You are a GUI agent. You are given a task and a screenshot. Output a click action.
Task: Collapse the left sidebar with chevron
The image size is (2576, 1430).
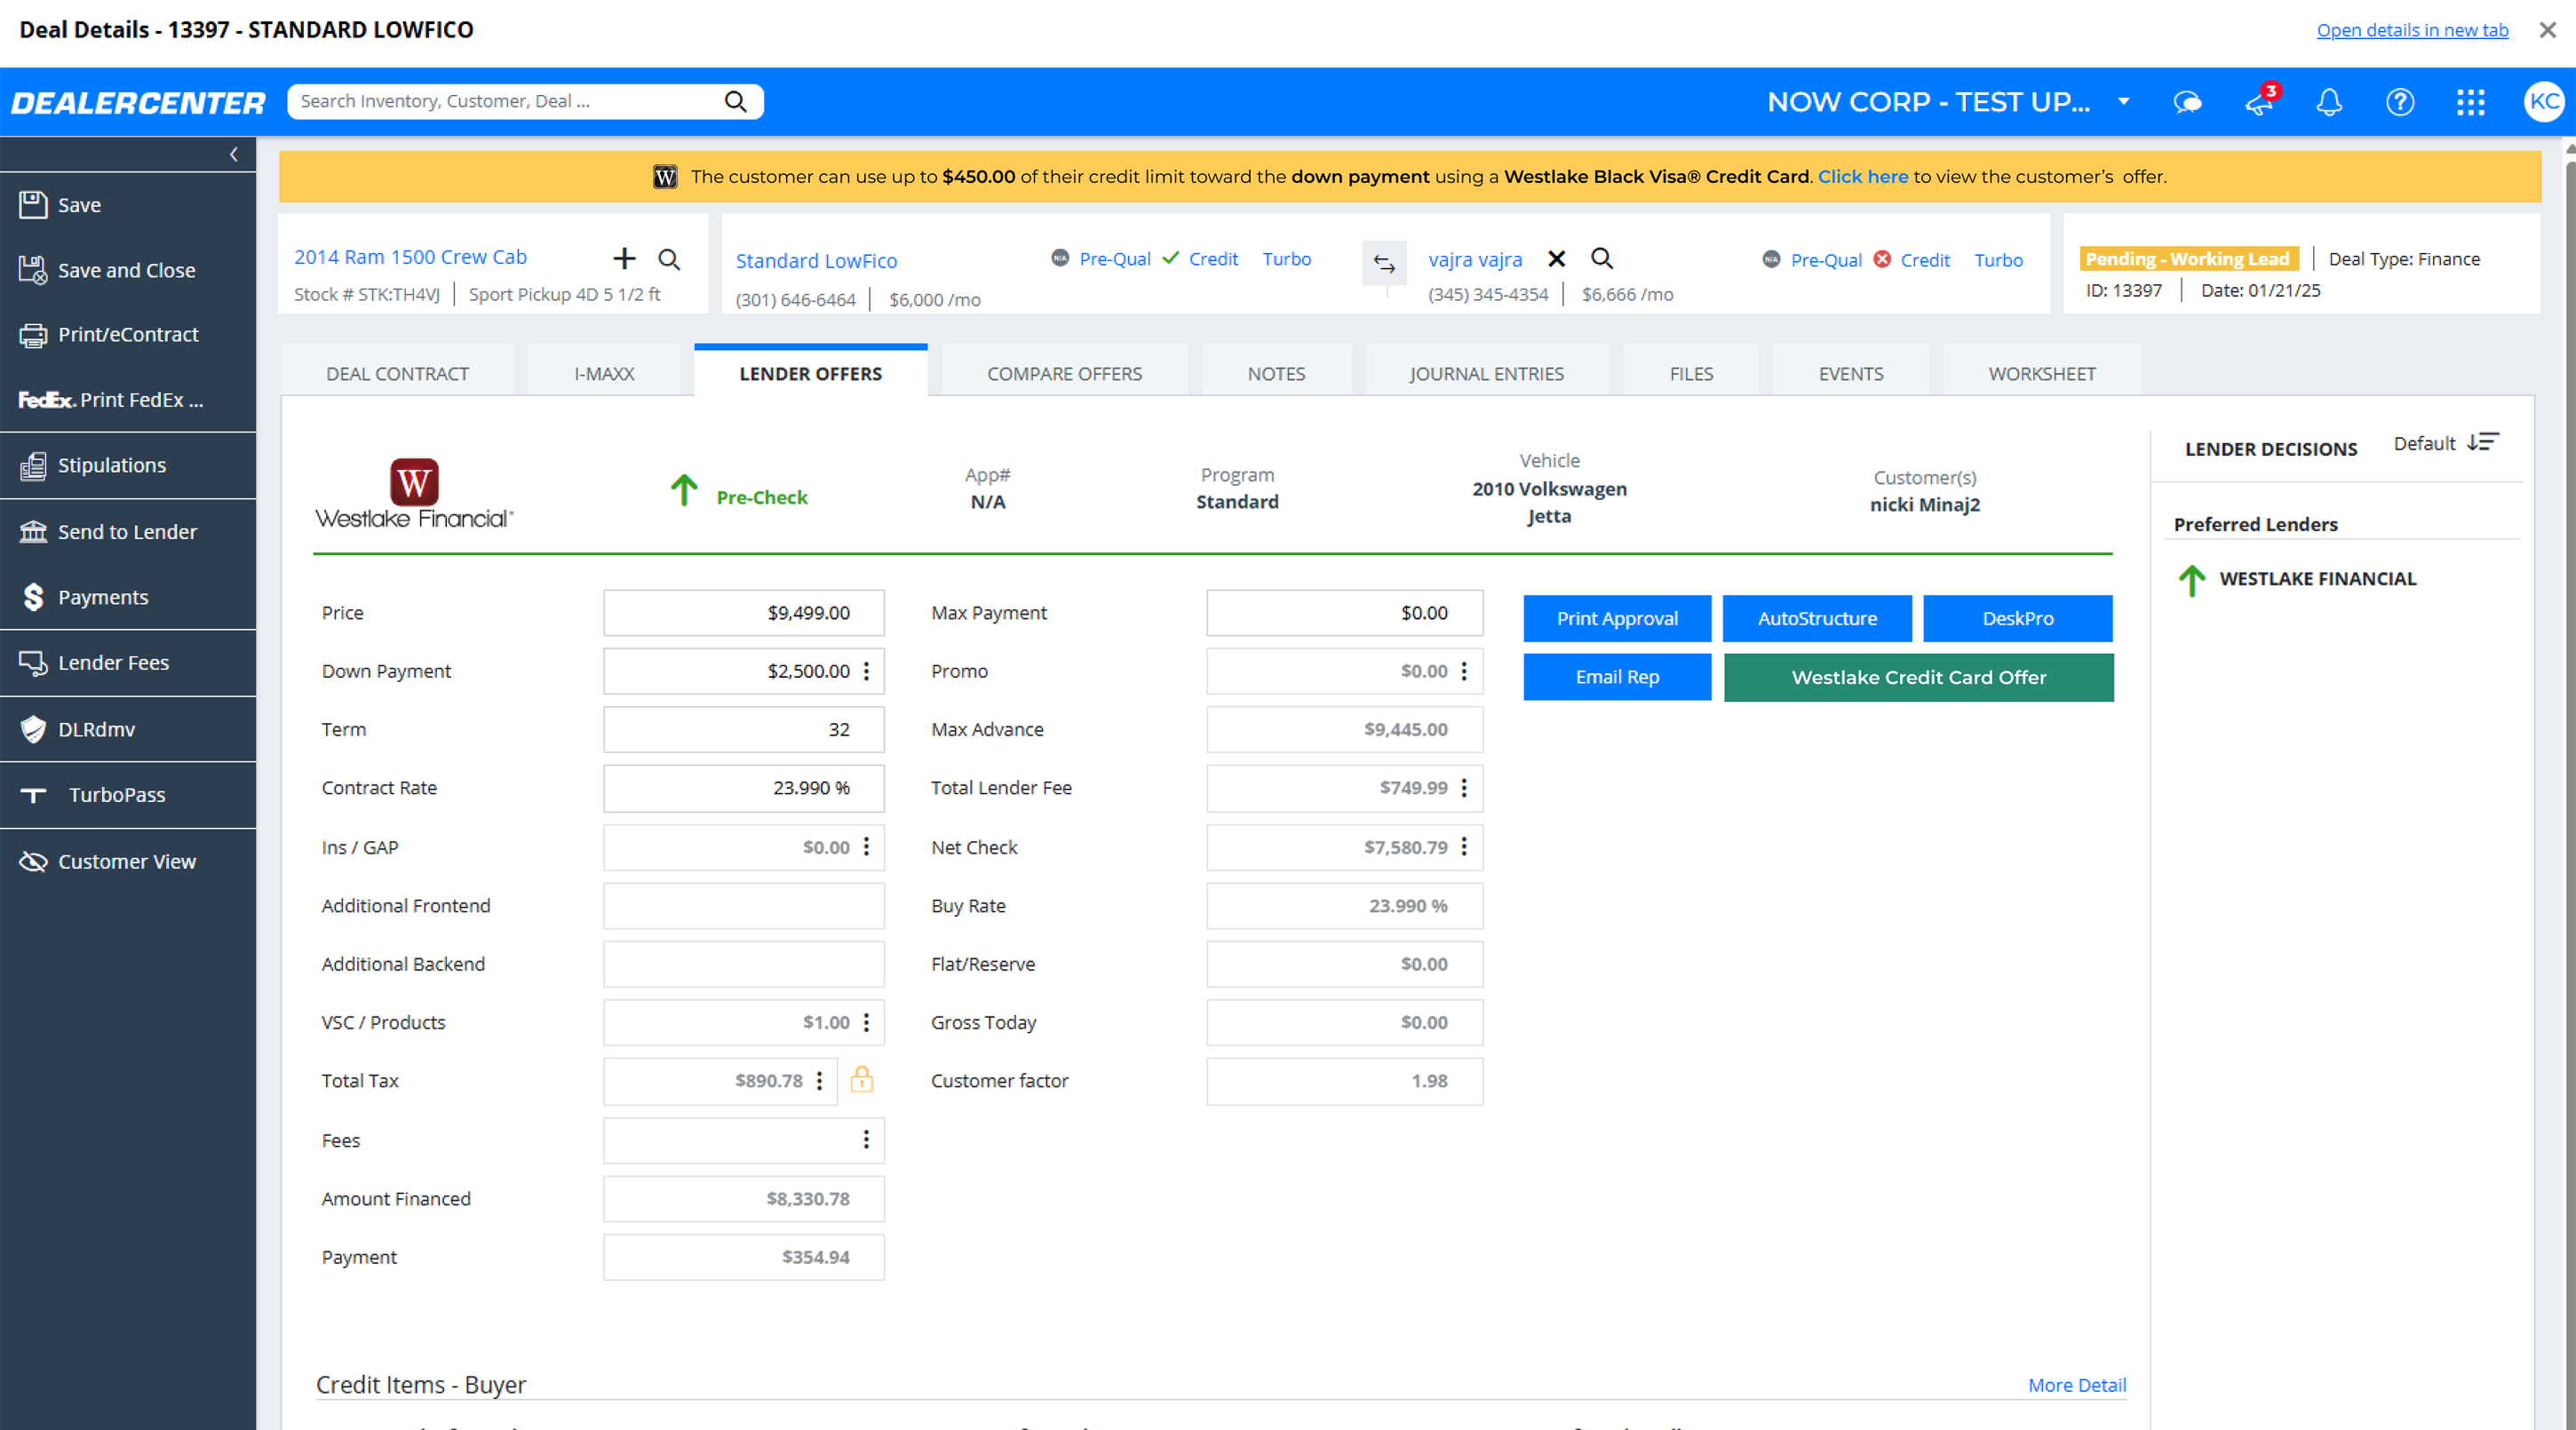coord(234,154)
